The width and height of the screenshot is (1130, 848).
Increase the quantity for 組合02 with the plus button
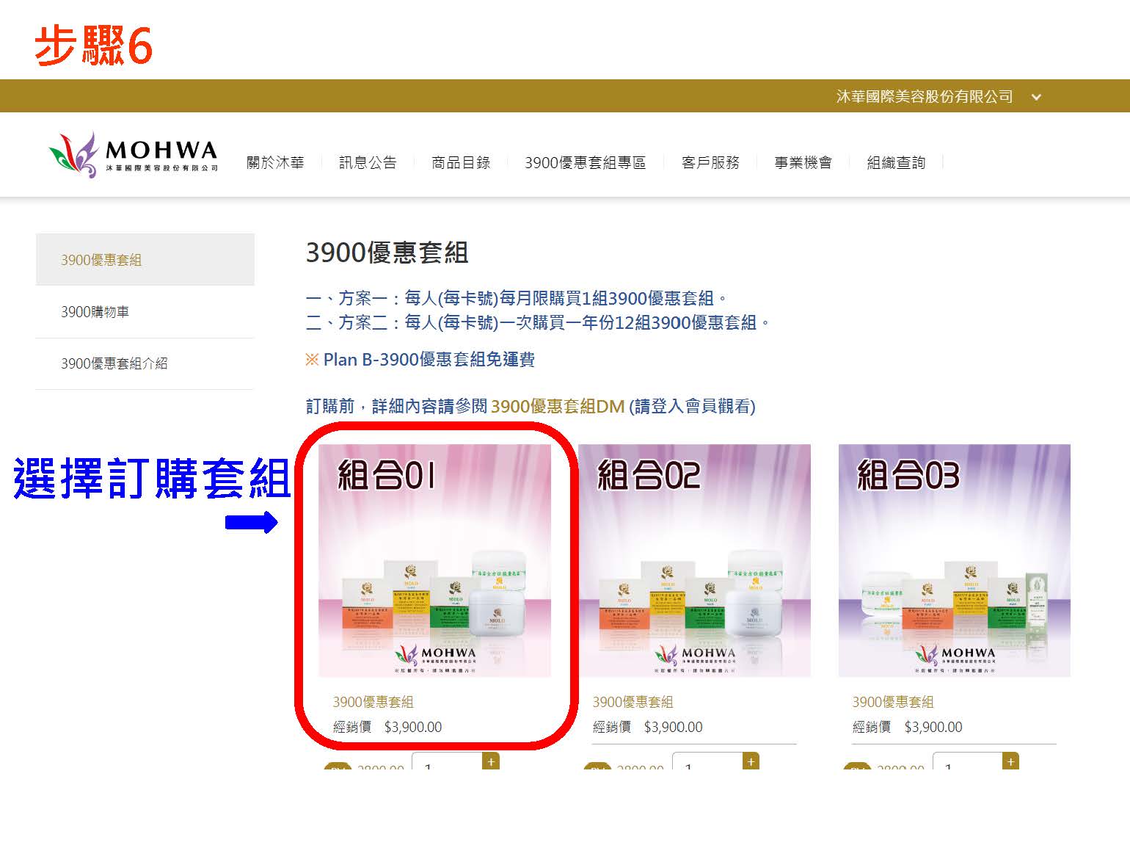(x=751, y=761)
